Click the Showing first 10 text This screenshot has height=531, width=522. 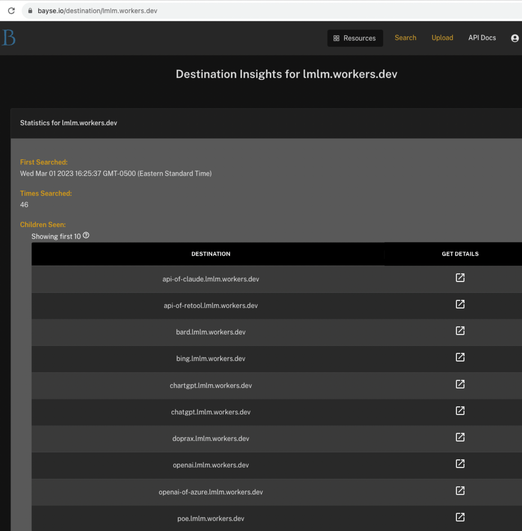pos(56,237)
